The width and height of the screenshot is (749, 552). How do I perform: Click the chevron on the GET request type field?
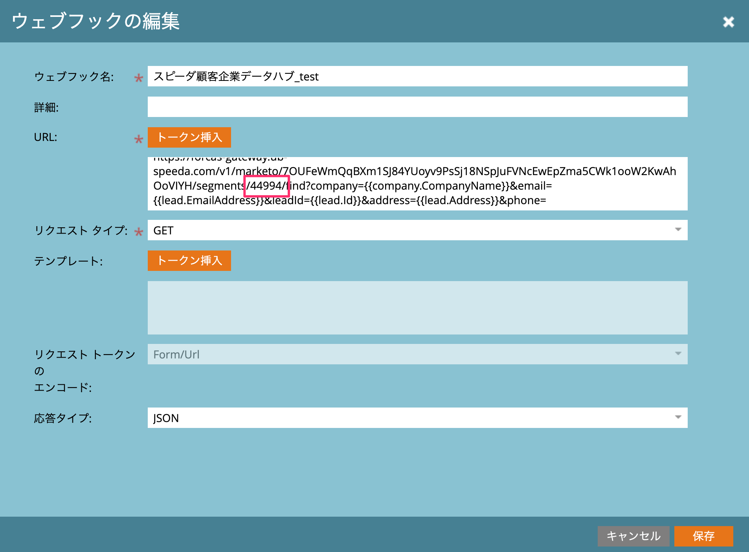tap(678, 230)
